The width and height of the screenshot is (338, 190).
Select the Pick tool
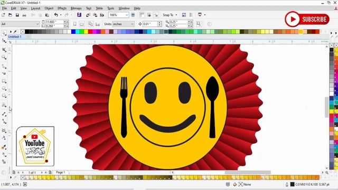(4, 33)
